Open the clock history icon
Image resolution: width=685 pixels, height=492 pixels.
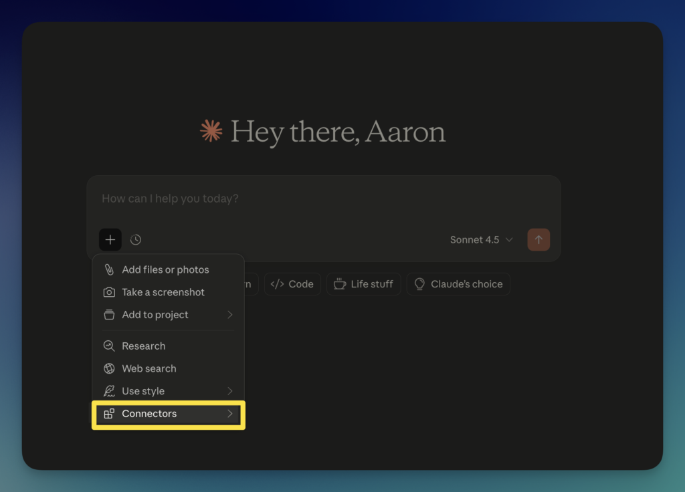point(135,240)
